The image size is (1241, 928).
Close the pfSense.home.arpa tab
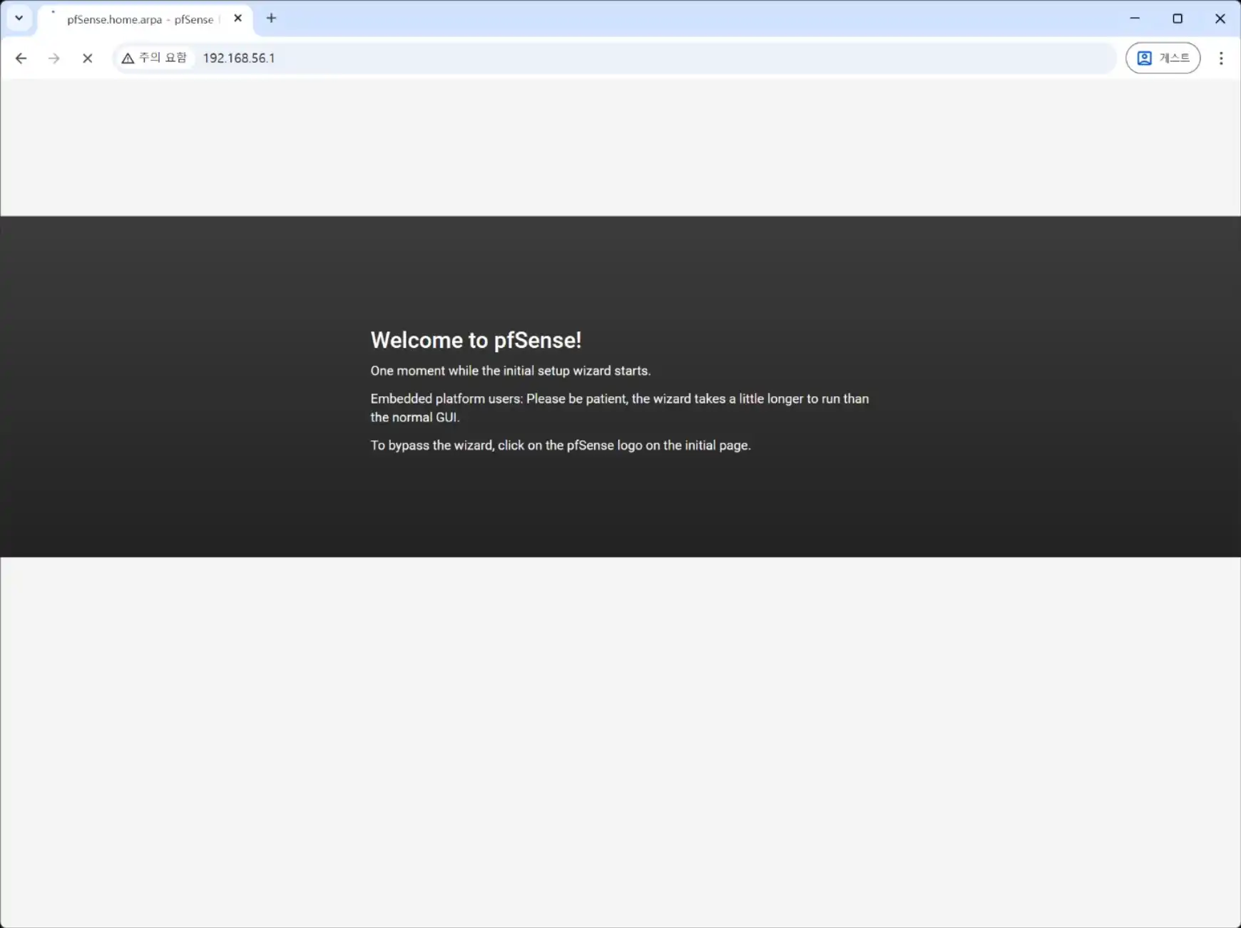click(238, 19)
